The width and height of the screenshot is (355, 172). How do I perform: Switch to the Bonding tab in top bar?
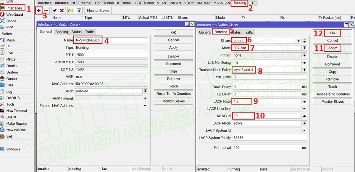(x=239, y=3)
